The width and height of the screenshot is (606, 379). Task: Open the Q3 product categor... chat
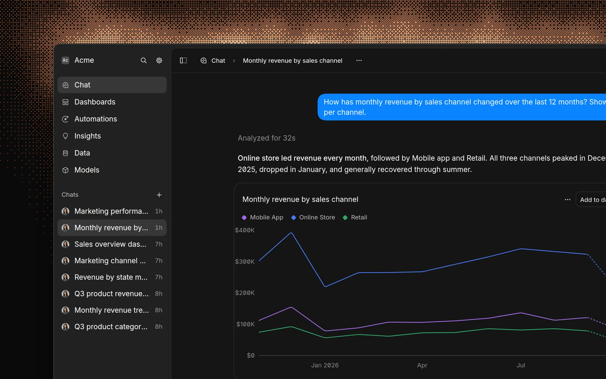tap(112, 327)
